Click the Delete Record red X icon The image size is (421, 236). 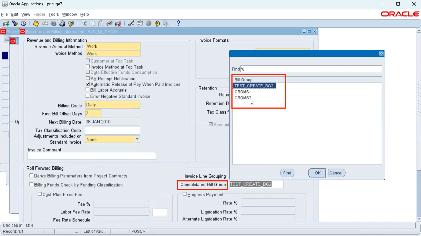pyautogui.click(x=118, y=24)
